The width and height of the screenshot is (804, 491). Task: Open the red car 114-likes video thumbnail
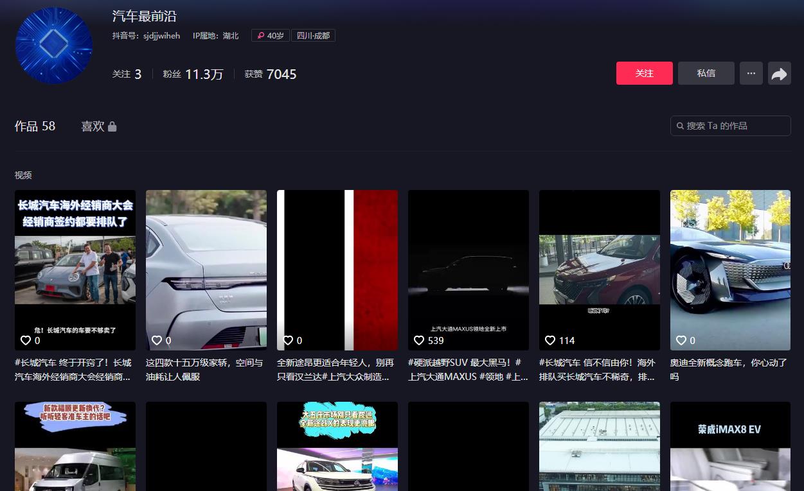(x=600, y=270)
